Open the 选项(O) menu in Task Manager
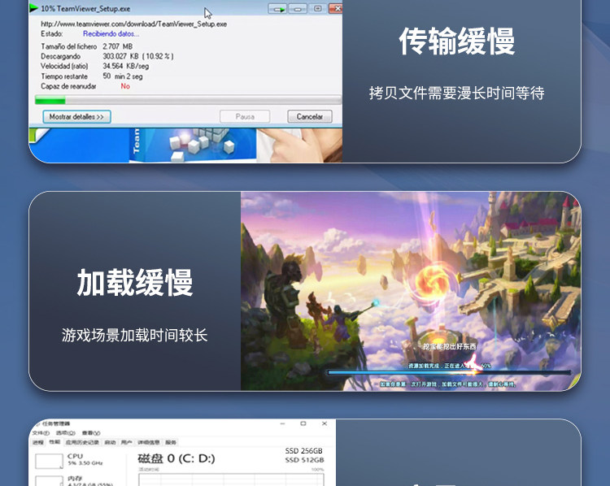Screen dimensions: 610x486 (65, 432)
